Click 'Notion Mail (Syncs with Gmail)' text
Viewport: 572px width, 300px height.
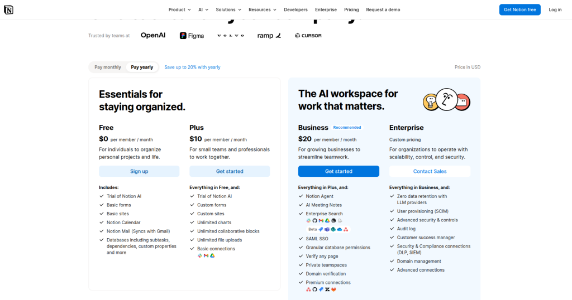(x=139, y=231)
